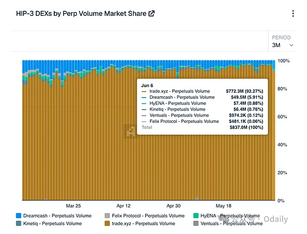Click the trade.xyz row in tooltip
Image resolution: width=307 pixels, height=234 pixels.
click(x=202, y=91)
